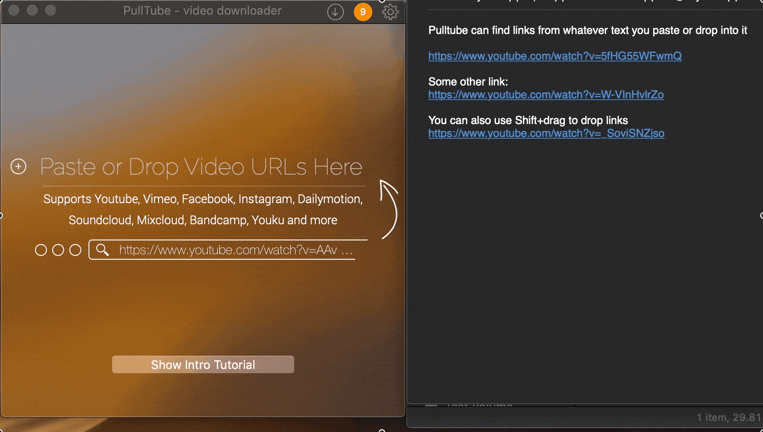Click the orange 9 queue badge

coord(363,12)
